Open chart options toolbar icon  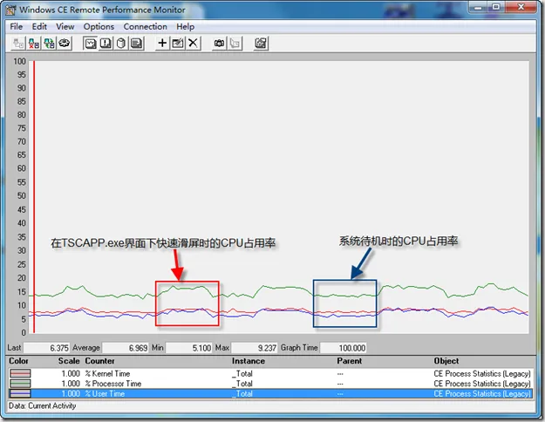coord(261,44)
